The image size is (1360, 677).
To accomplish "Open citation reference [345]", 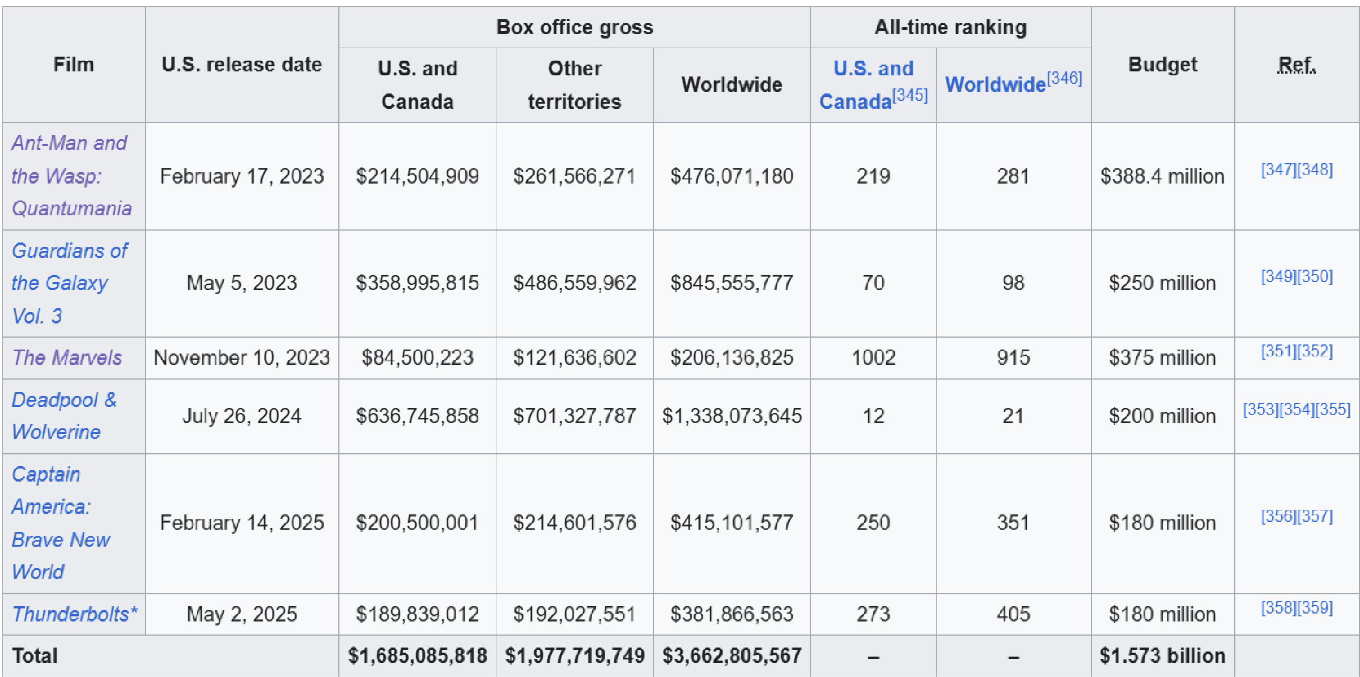I will (x=910, y=95).
